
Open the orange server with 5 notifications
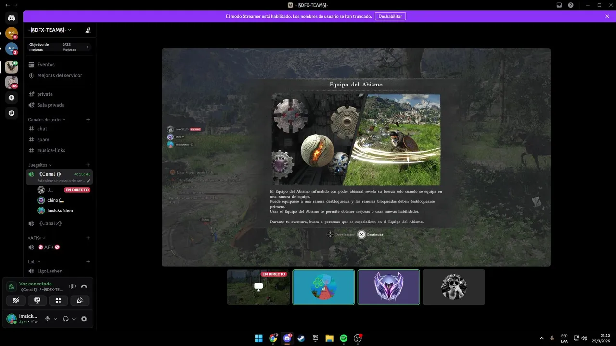[x=12, y=33]
